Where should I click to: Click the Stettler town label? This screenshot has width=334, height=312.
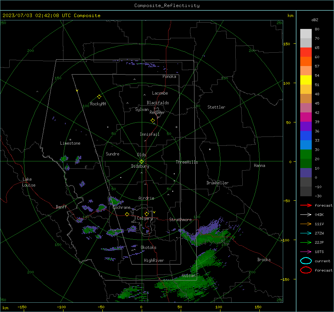216,107
